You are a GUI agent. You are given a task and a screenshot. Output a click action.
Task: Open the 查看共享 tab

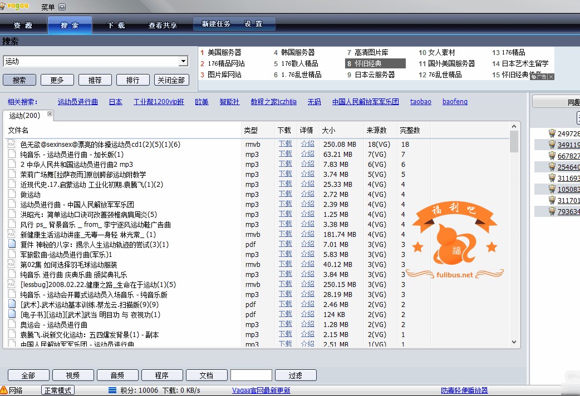click(x=163, y=25)
